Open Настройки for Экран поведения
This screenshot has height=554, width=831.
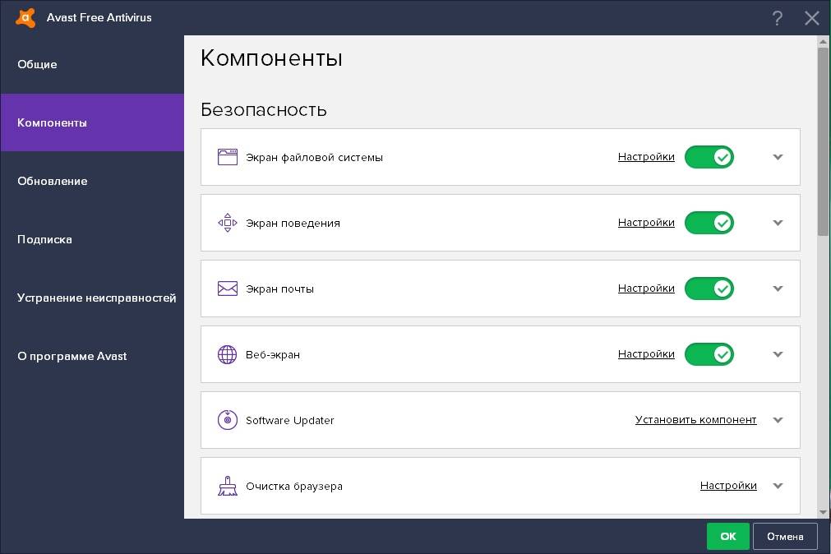pyautogui.click(x=646, y=223)
